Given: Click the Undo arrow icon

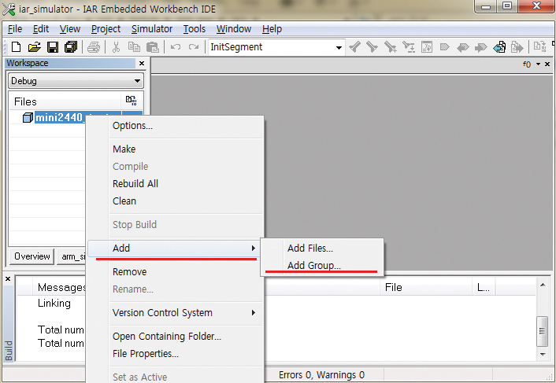Looking at the screenshot, I should click(x=176, y=47).
